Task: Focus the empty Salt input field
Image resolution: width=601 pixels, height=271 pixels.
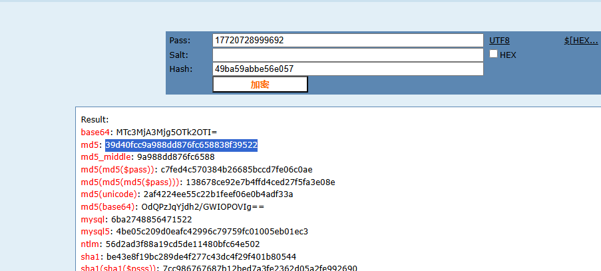Action: tap(347, 55)
